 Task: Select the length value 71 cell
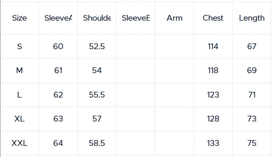(252, 95)
